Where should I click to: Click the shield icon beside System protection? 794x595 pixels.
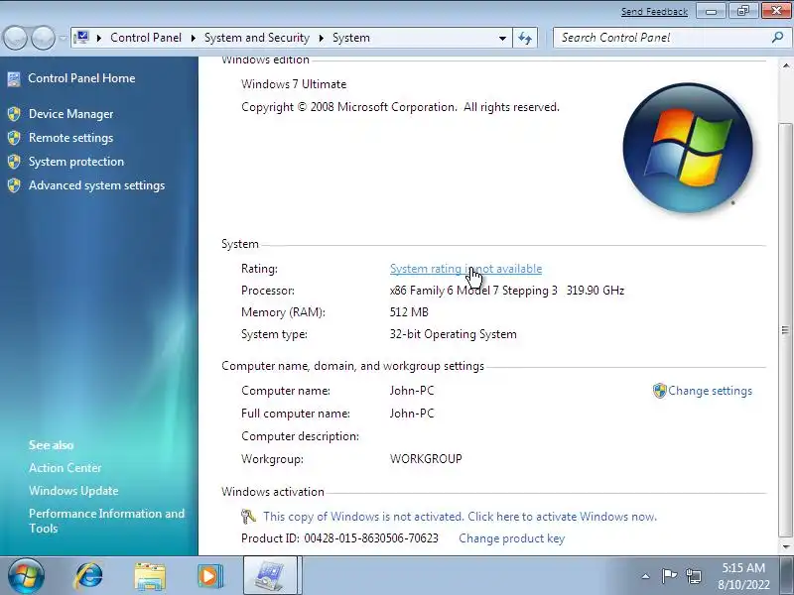[14, 162]
